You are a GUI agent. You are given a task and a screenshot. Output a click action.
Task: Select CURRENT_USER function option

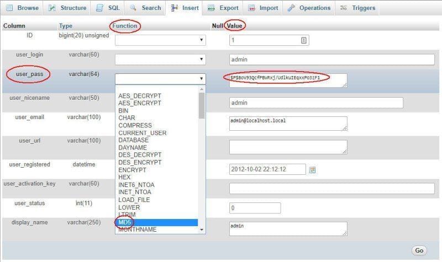pos(143,133)
